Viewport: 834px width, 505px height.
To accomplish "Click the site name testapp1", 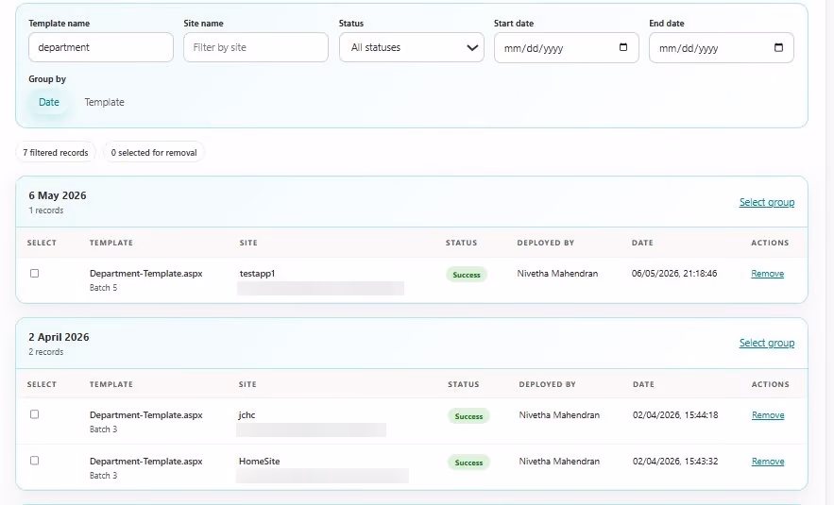I will tap(258, 273).
